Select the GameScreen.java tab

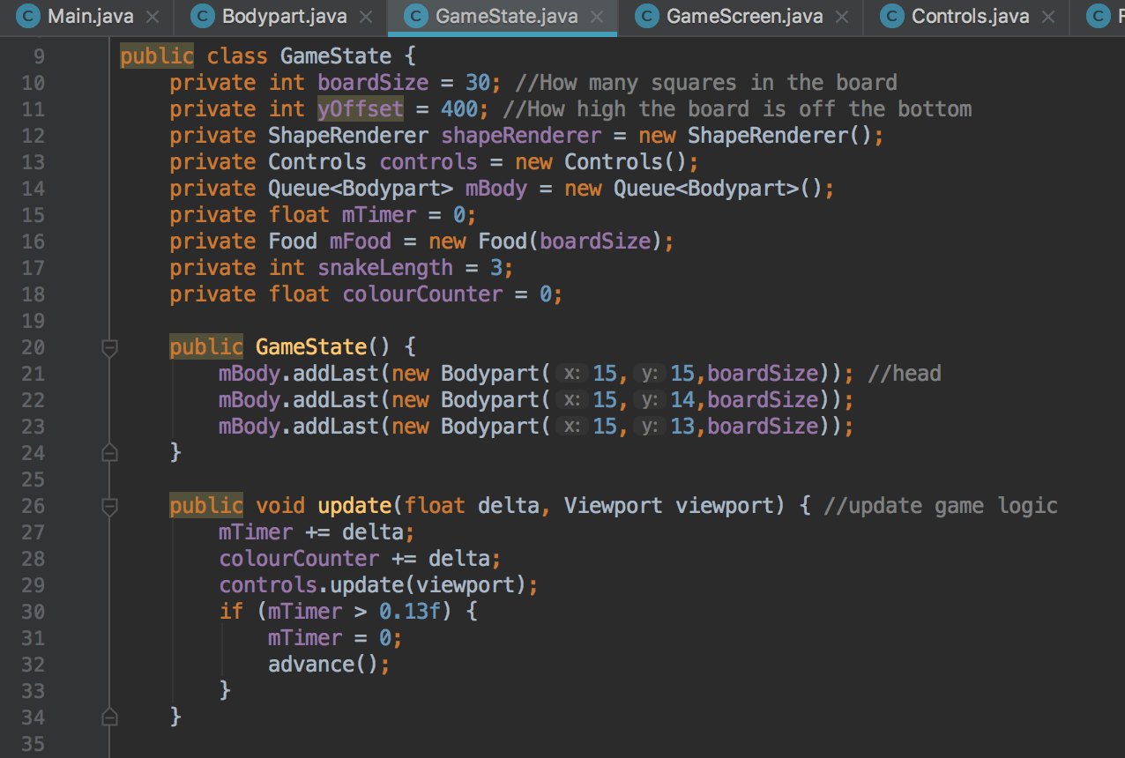point(745,17)
